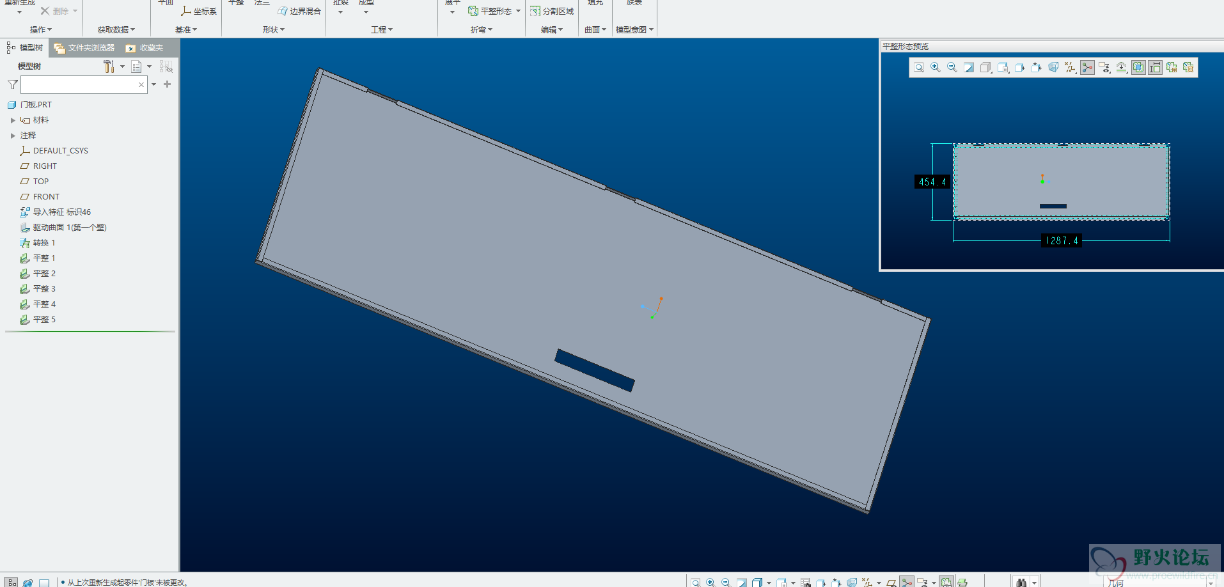Open the 操作 ribbon group dropdown
The image size is (1224, 587).
41,30
